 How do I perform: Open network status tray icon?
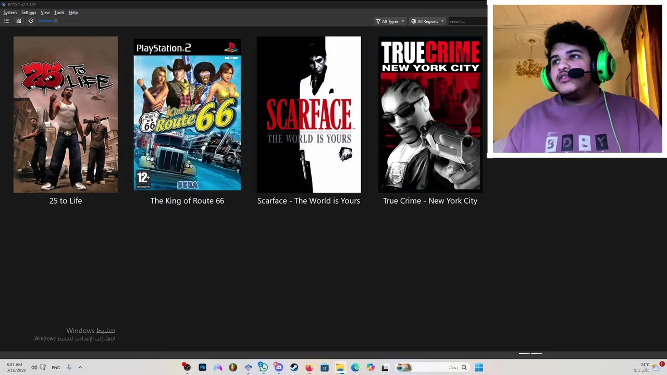tap(43, 368)
